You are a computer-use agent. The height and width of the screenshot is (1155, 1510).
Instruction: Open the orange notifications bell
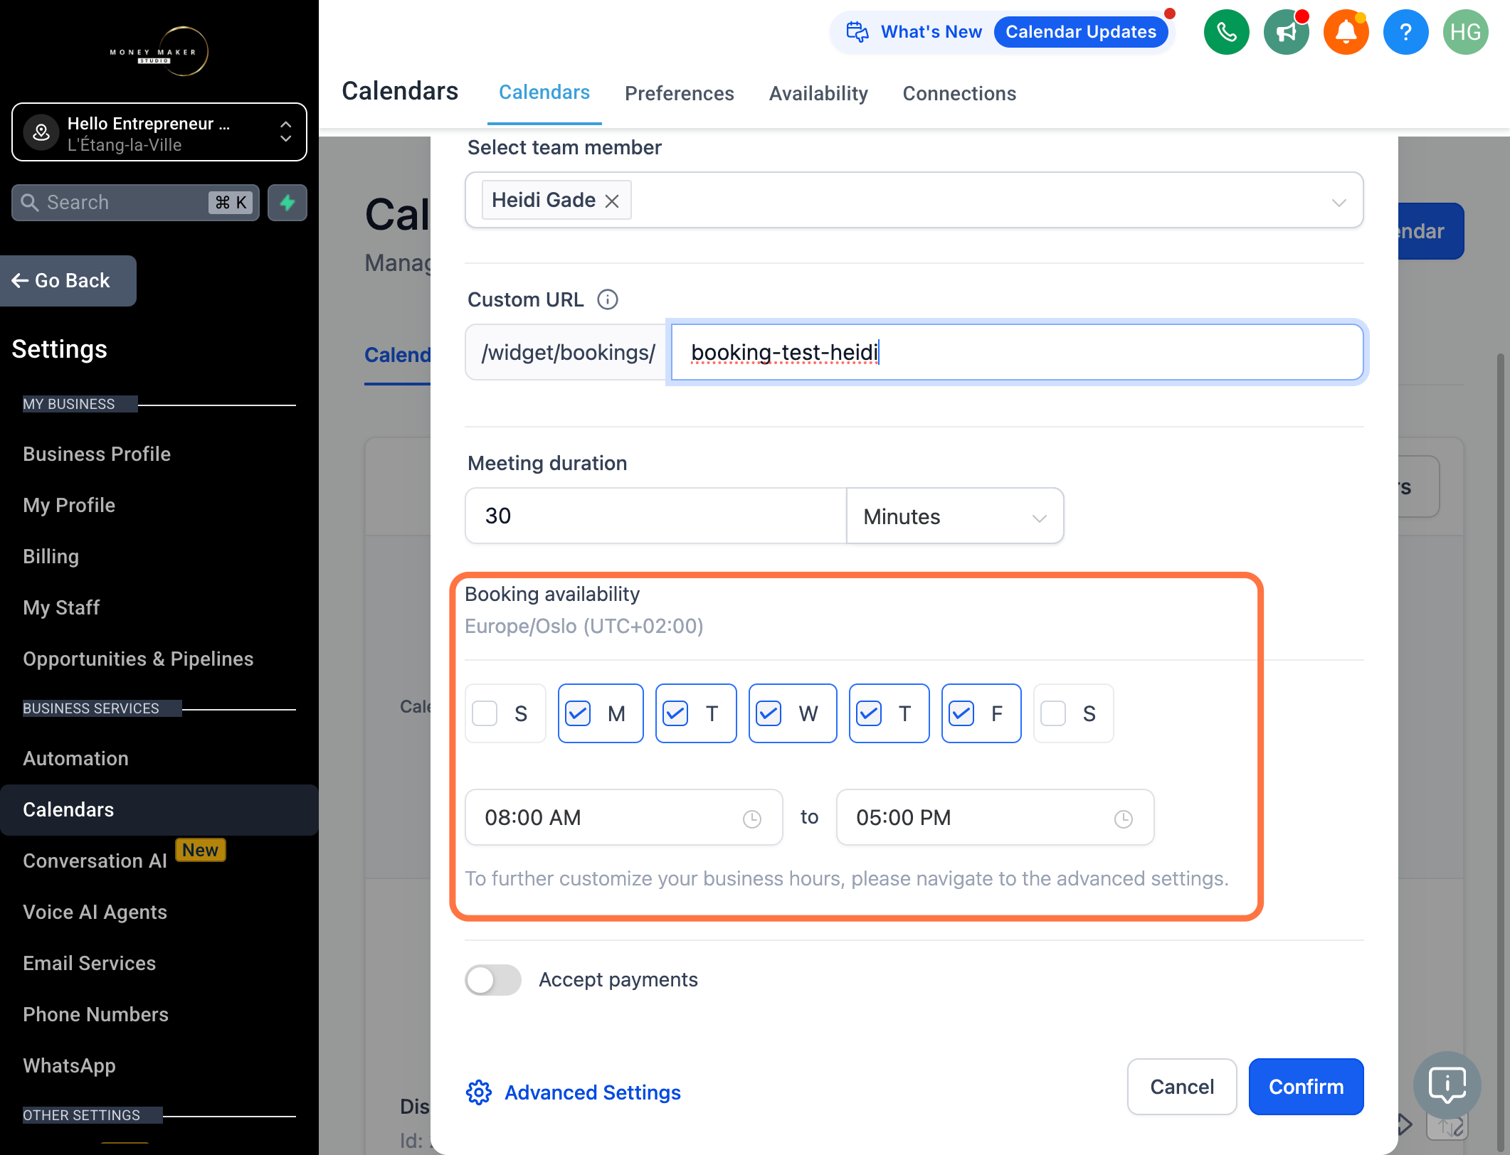click(1346, 32)
